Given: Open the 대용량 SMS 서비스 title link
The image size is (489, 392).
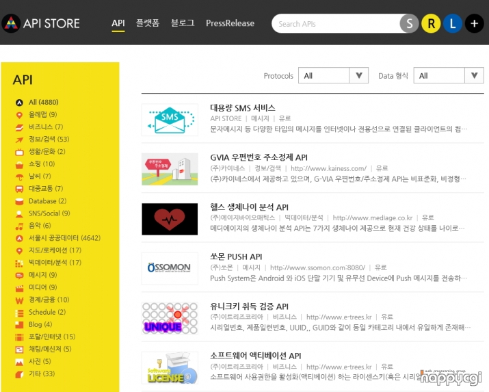Looking at the screenshot, I should point(243,108).
